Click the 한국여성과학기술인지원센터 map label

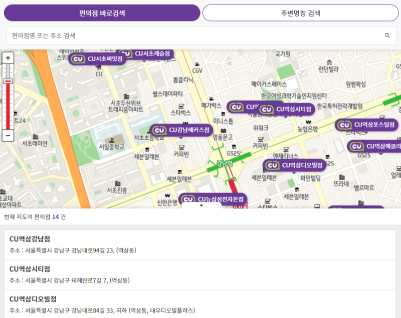(x=294, y=95)
